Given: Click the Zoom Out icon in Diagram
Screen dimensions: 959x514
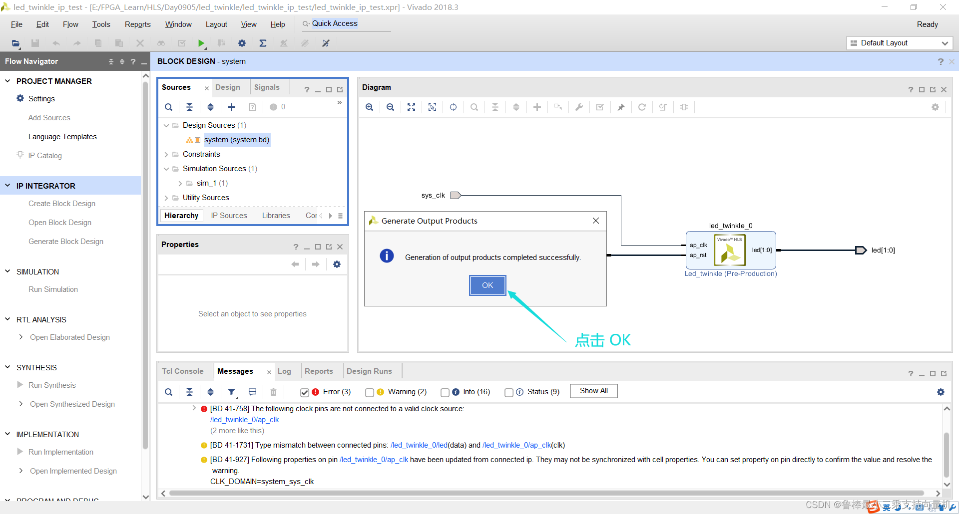Looking at the screenshot, I should (390, 107).
